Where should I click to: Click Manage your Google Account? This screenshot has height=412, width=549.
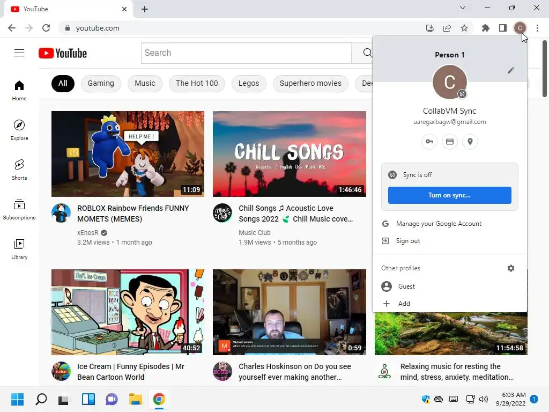[x=450, y=224]
